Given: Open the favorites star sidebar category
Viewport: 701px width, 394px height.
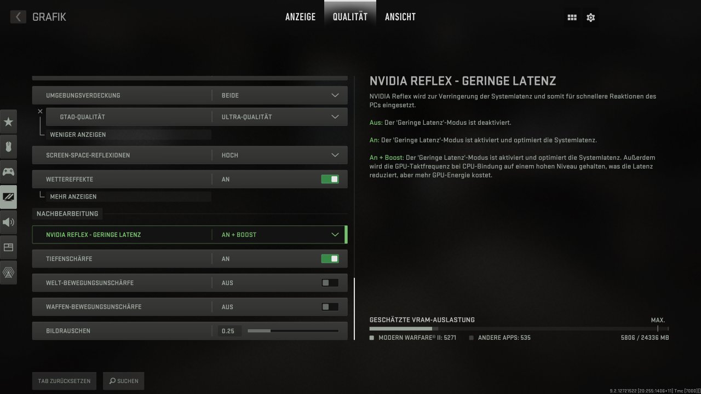Looking at the screenshot, I should pos(8,121).
